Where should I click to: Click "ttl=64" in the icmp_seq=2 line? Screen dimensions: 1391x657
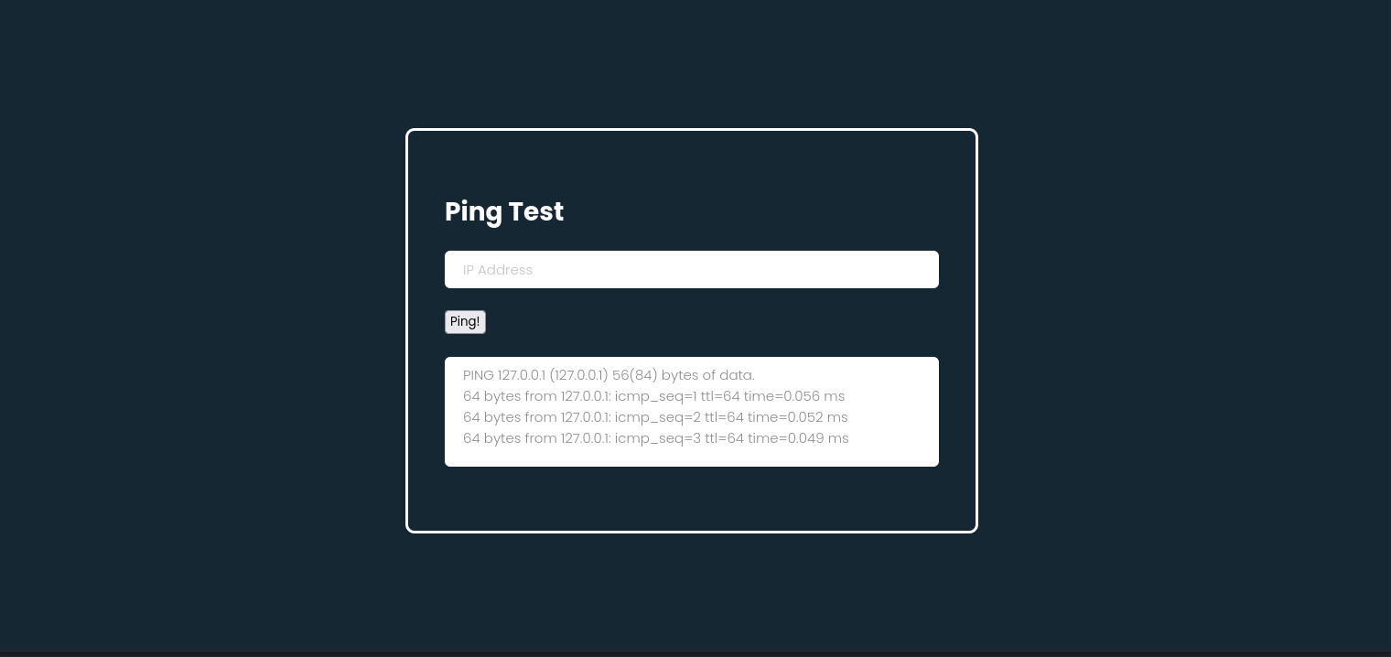point(724,417)
